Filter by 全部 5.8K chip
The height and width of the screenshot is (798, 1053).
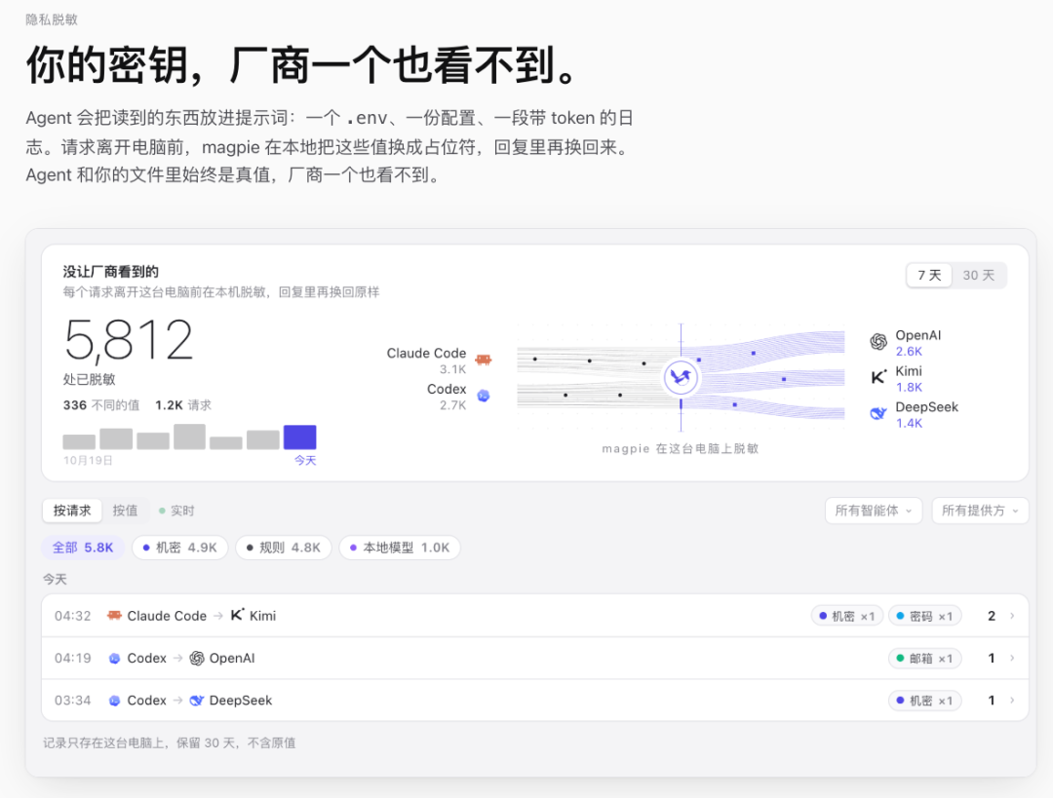[83, 548]
